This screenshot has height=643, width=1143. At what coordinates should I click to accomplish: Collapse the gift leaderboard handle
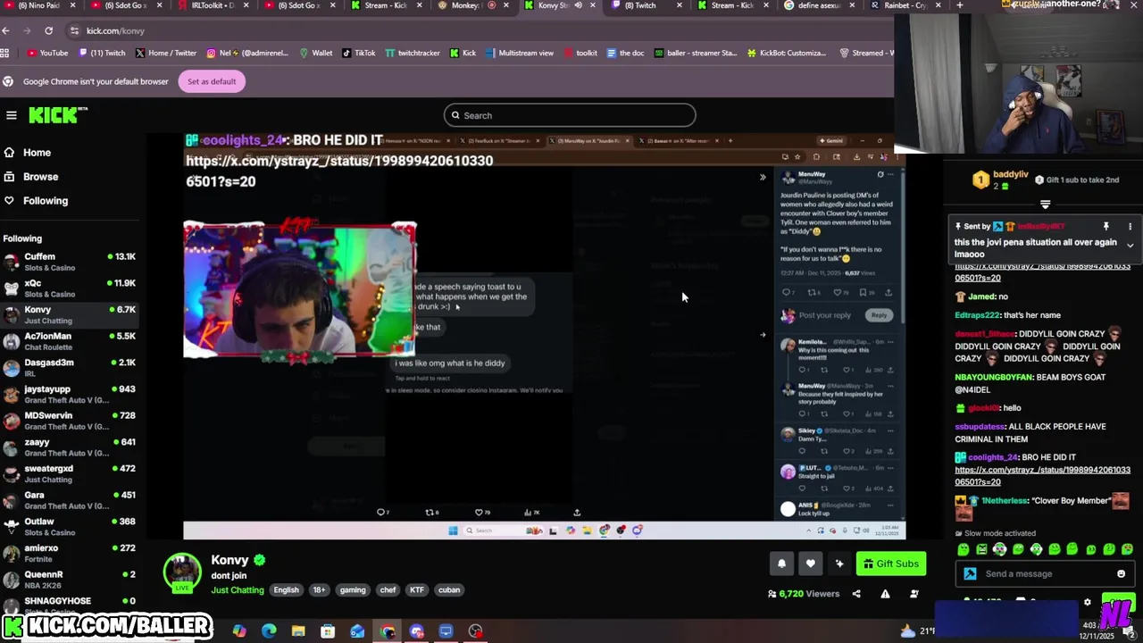pyautogui.click(x=1045, y=205)
